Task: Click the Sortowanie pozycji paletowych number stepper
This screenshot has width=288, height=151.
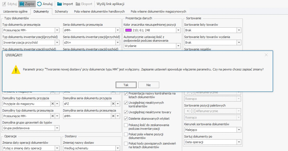Action: click(x=192, y=111)
